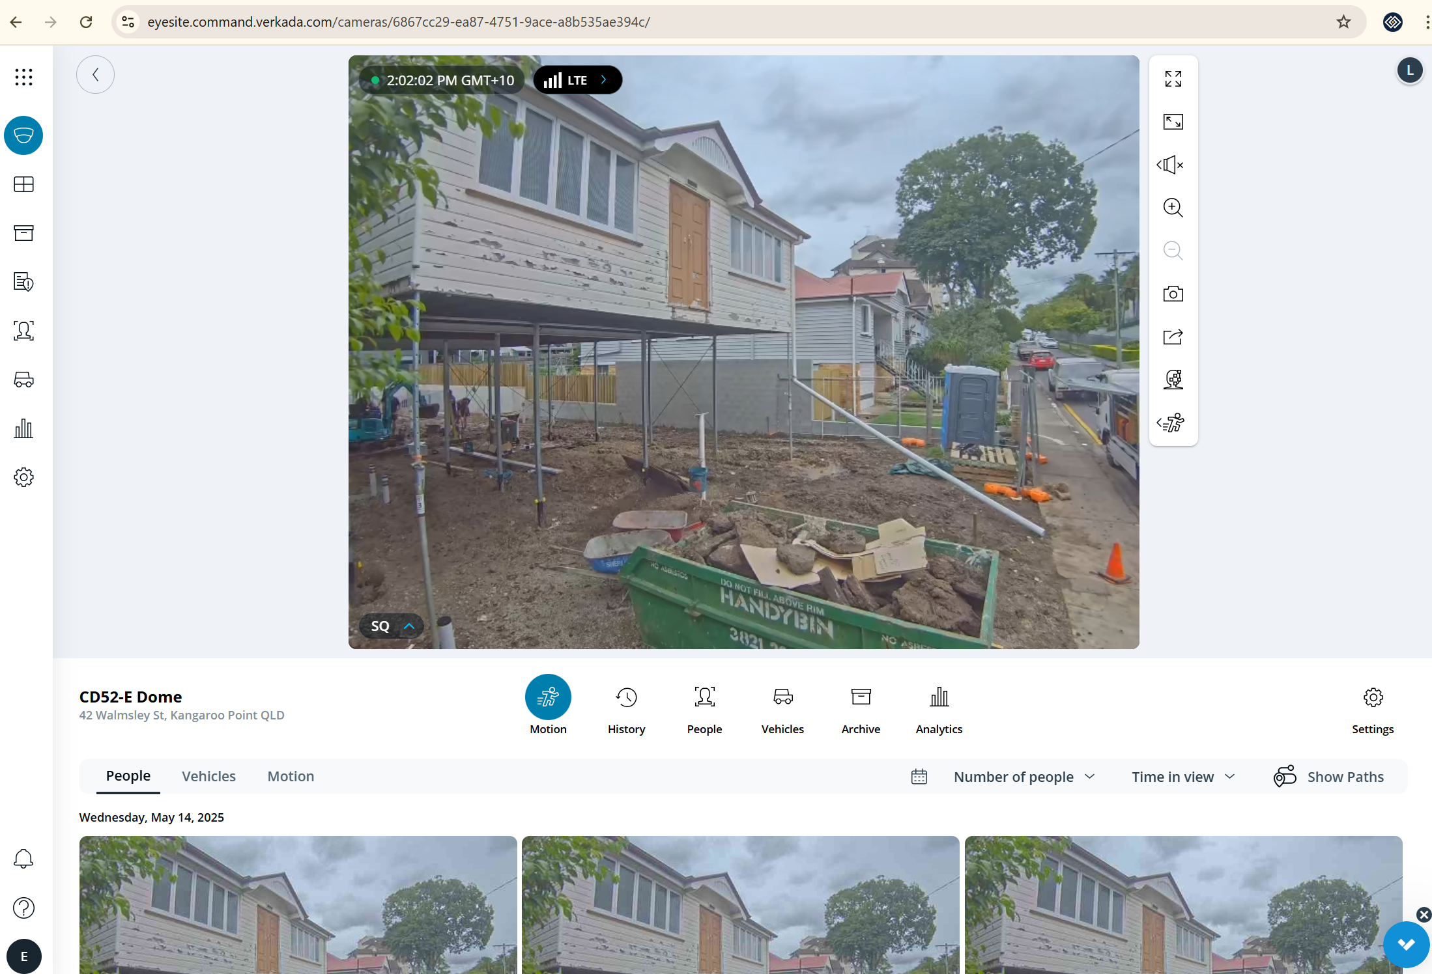Screen dimensions: 1432x974
Task: Zoom in on the live feed
Action: [x=1173, y=208]
